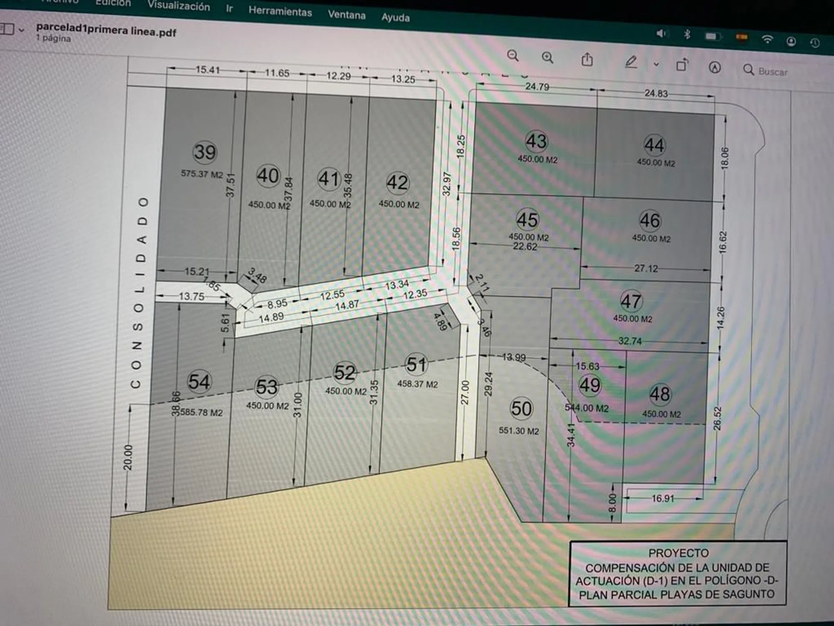Image resolution: width=834 pixels, height=626 pixels.
Task: Open the Share button in toolbar
Action: coord(587,60)
